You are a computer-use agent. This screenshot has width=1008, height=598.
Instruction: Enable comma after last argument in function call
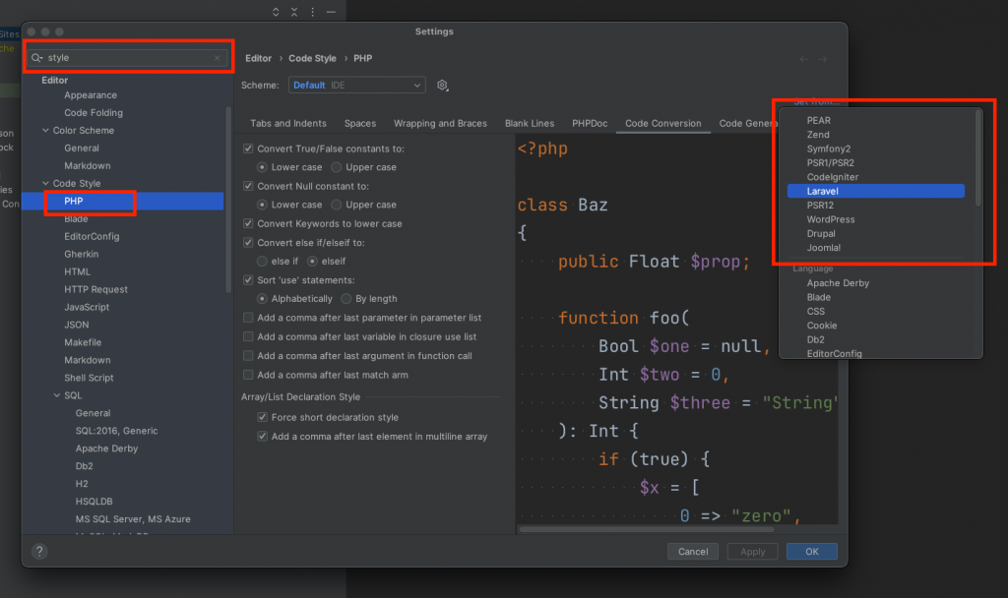248,356
